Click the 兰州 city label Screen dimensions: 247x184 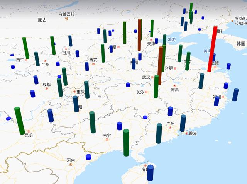tap(45, 65)
